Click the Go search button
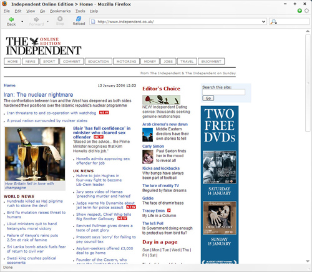 [x=208, y=98]
